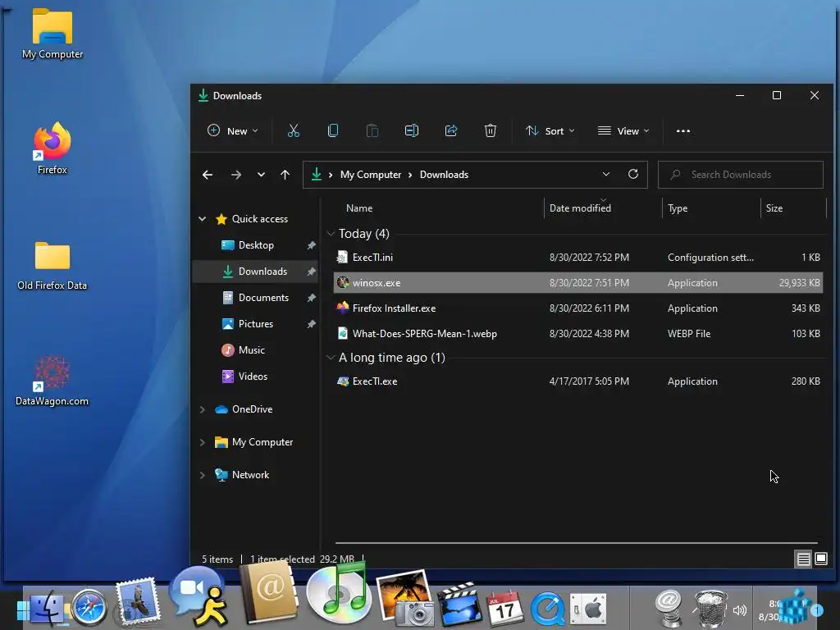Collapse the A long time ago group
Image resolution: width=840 pixels, height=630 pixels.
coord(331,358)
